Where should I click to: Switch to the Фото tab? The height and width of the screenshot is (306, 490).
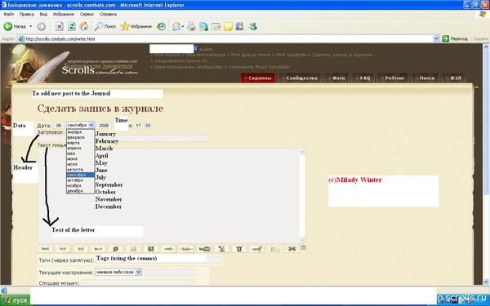click(x=336, y=78)
